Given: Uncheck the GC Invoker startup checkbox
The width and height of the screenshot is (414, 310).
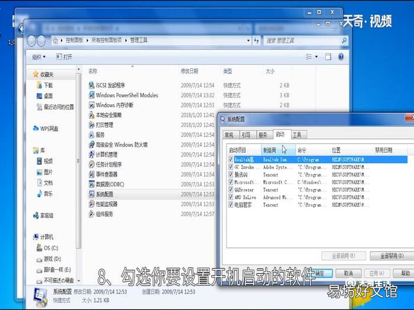Looking at the screenshot, I should click(x=231, y=167).
